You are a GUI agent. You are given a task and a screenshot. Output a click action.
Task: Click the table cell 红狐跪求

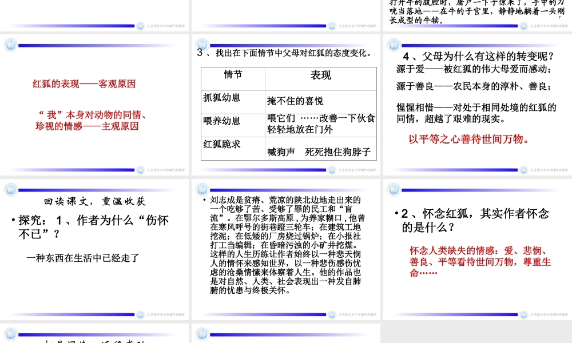(x=233, y=149)
